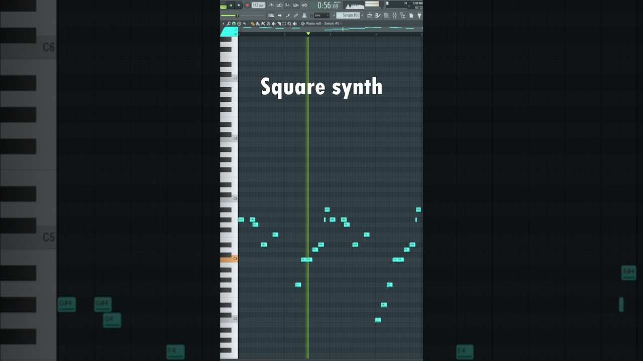Toggle typing keyboard to piano icon
This screenshot has width=643, height=361.
click(x=271, y=16)
